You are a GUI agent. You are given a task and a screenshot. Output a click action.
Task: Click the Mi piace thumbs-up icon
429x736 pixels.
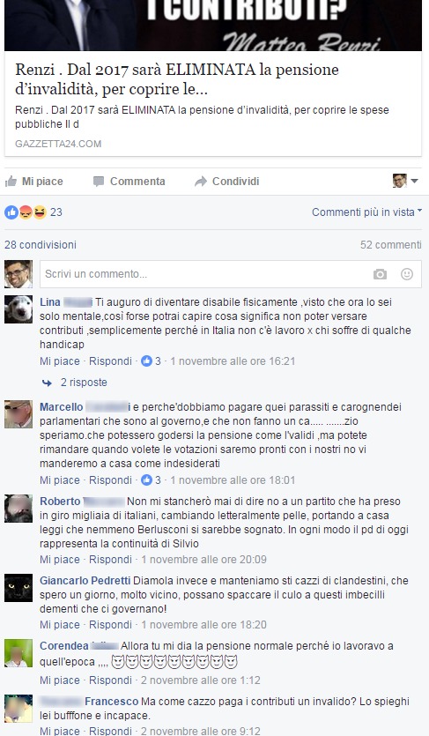pyautogui.click(x=11, y=182)
